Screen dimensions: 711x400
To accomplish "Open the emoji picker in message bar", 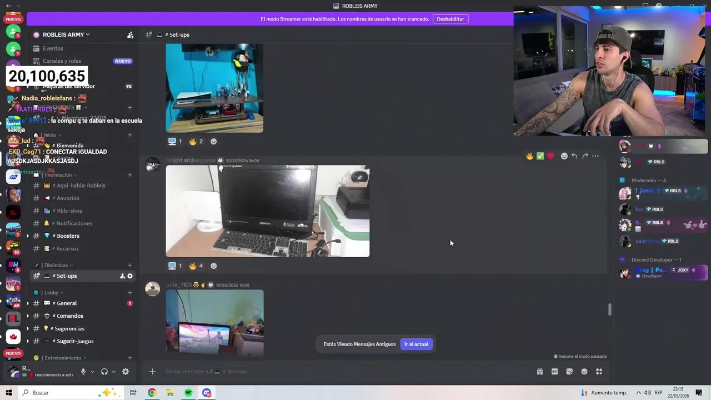I will click(584, 372).
